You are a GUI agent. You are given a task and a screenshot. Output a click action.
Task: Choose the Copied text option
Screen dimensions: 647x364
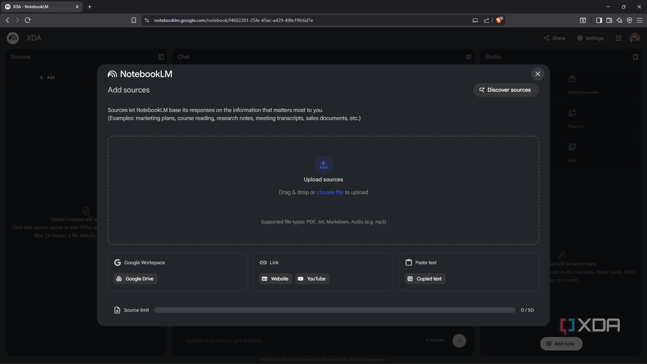pyautogui.click(x=425, y=279)
